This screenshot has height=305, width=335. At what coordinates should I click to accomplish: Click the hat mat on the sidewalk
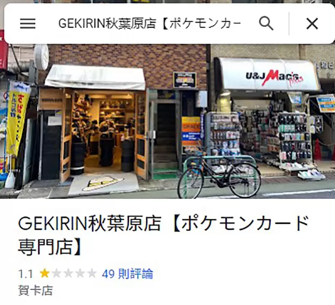(x=103, y=183)
